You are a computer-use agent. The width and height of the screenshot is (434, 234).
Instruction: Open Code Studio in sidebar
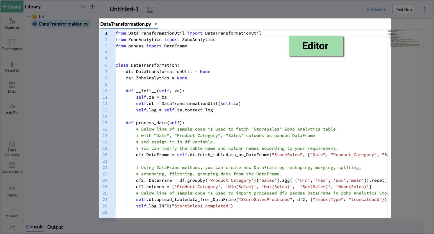(12, 167)
